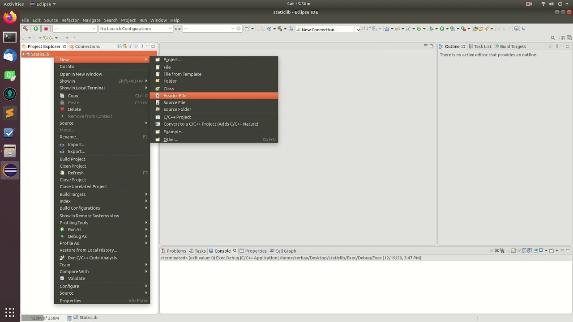Click the heap status memory bar
The width and height of the screenshot is (573, 322).
[43, 318]
